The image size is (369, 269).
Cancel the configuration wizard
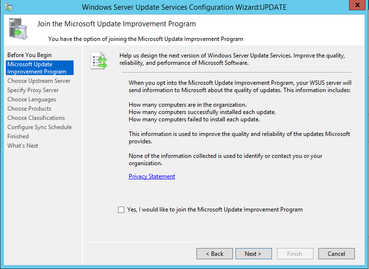[336, 254]
